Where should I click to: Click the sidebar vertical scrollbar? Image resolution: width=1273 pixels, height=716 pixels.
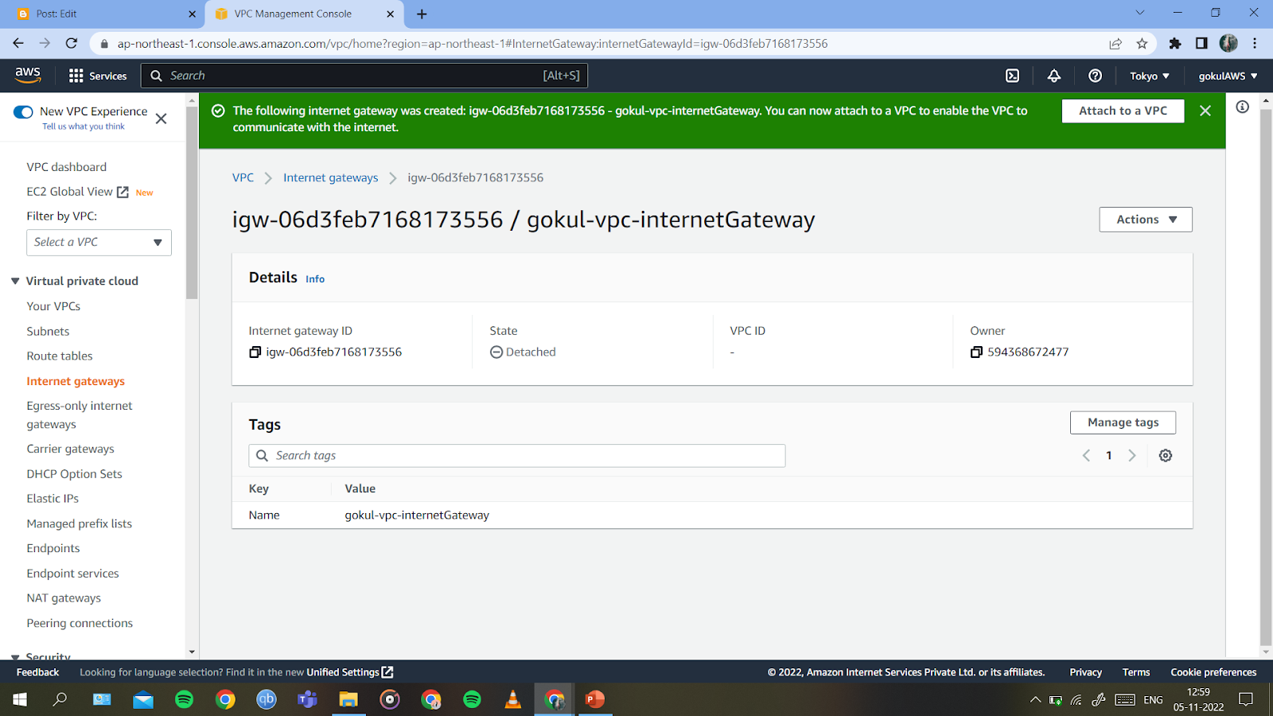coord(192,203)
